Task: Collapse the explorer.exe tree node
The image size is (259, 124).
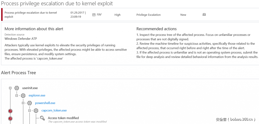Action: [x=16, y=95]
